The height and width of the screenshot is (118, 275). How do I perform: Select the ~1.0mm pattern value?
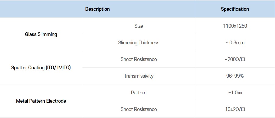pos(235,93)
